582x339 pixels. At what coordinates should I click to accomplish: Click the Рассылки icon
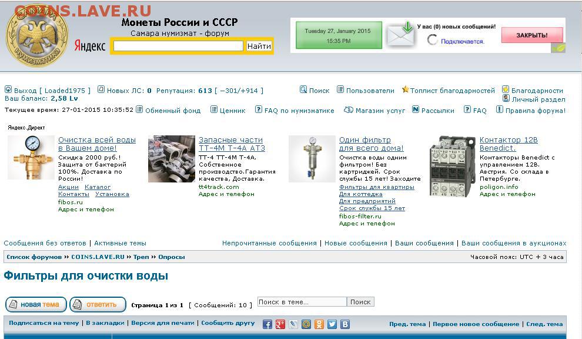coord(416,109)
